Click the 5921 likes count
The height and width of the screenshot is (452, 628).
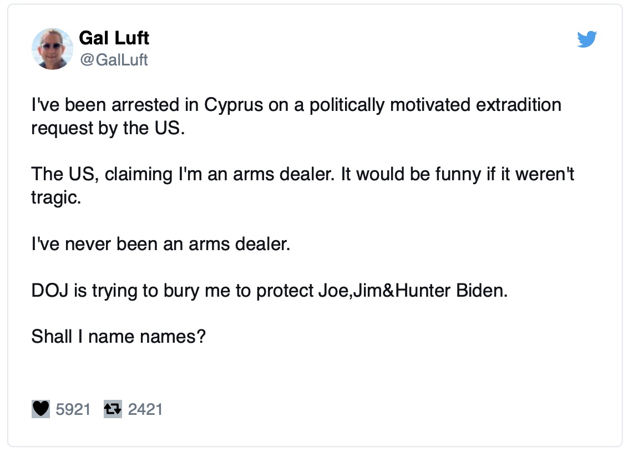tap(73, 409)
